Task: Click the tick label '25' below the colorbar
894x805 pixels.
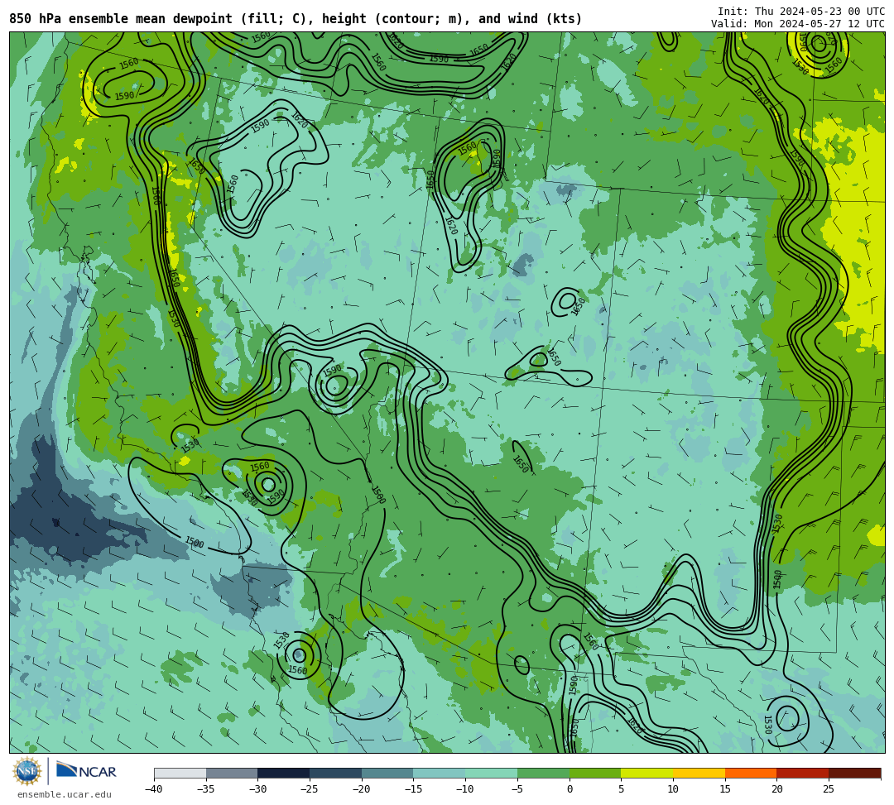Action: 829,789
